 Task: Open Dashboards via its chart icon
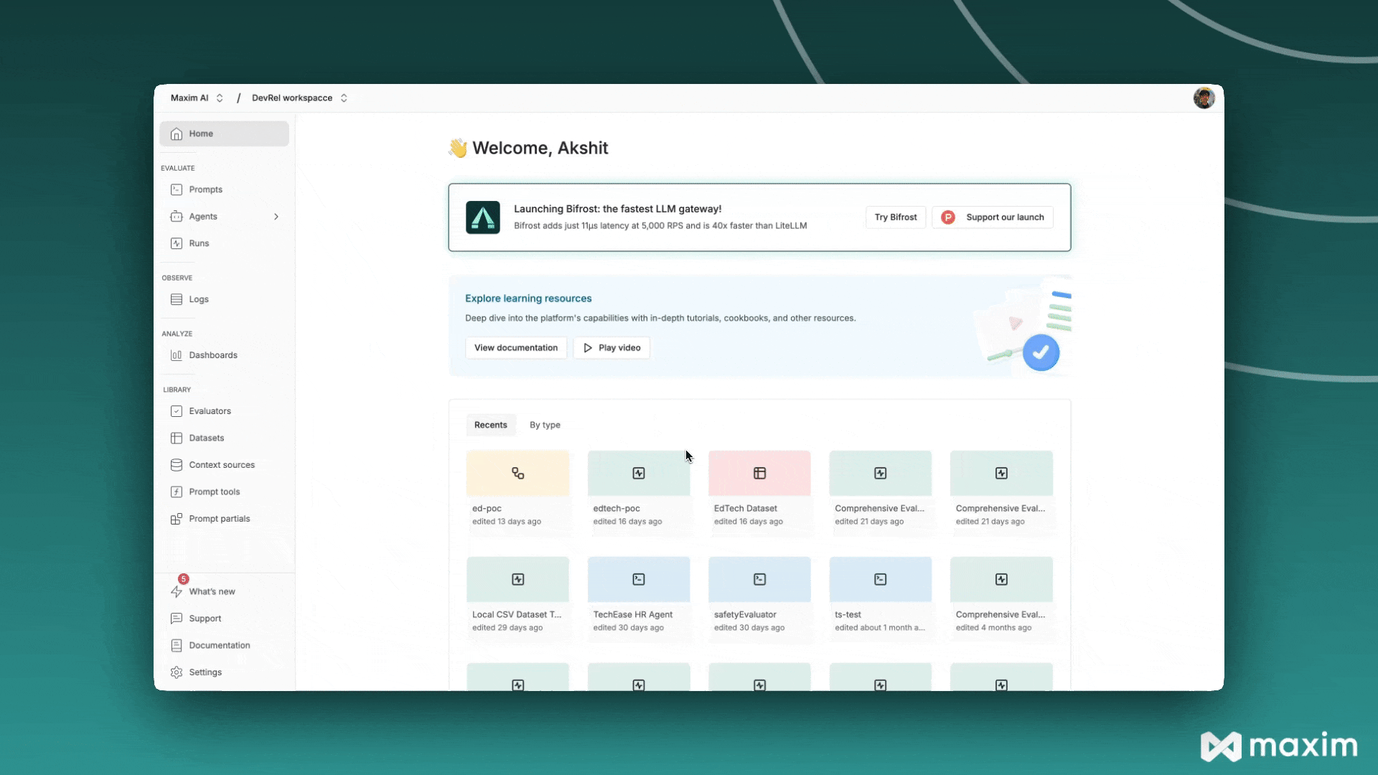point(177,355)
